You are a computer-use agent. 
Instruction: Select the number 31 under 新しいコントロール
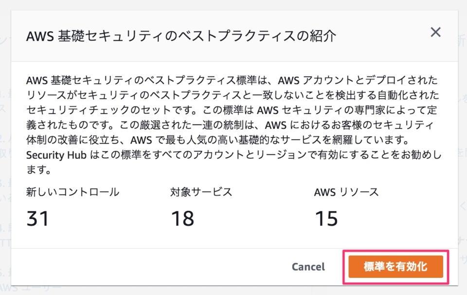(x=38, y=219)
